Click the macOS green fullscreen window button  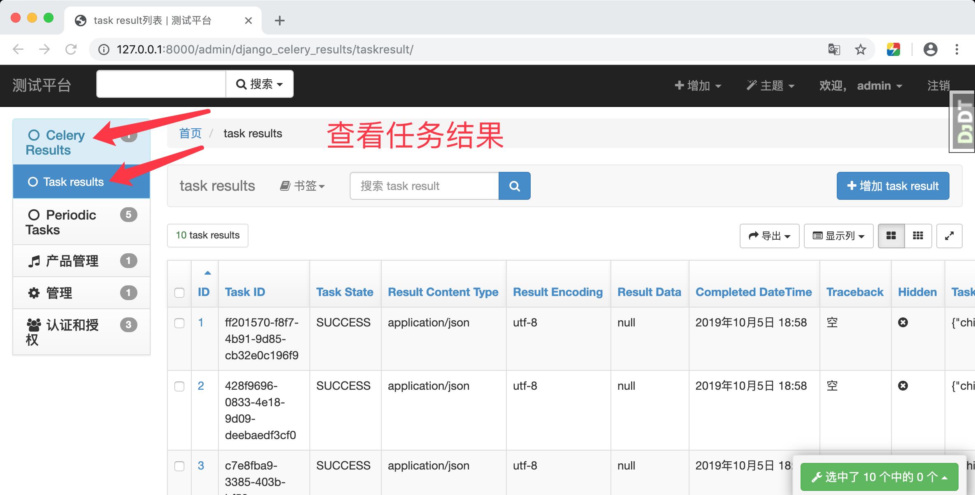point(49,18)
